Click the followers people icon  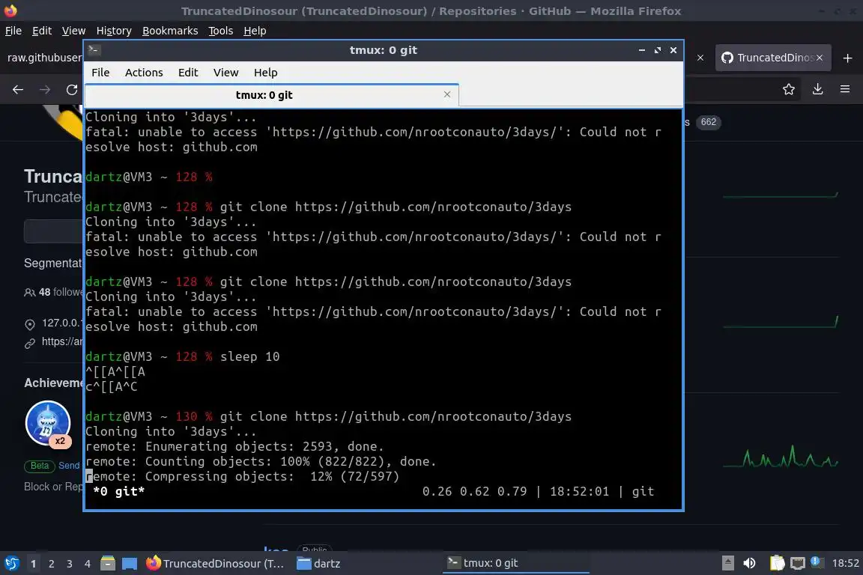tap(30, 293)
